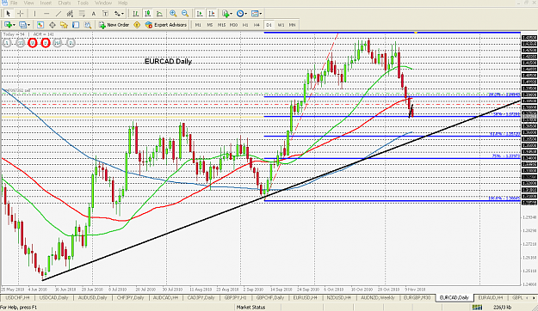The height and width of the screenshot is (311, 538).
Task: Open the Data Window icon
Action: click(x=53, y=25)
